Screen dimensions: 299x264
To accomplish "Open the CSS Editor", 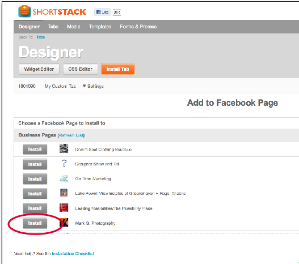I will tap(80, 69).
